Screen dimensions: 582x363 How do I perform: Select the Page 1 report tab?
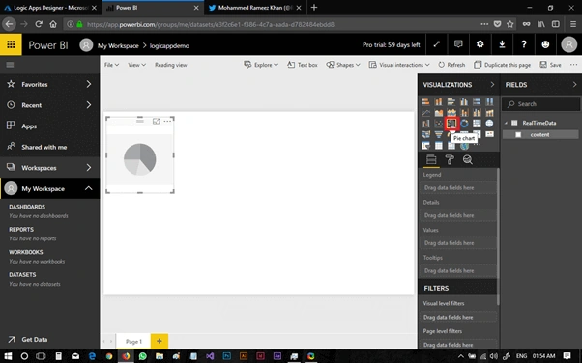coord(133,342)
